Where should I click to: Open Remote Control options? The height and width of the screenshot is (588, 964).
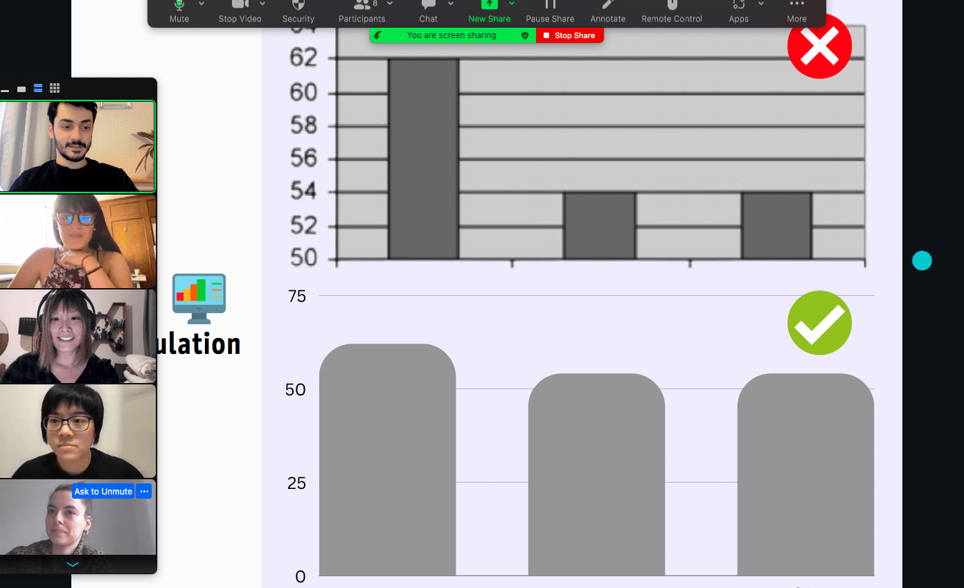click(x=671, y=11)
